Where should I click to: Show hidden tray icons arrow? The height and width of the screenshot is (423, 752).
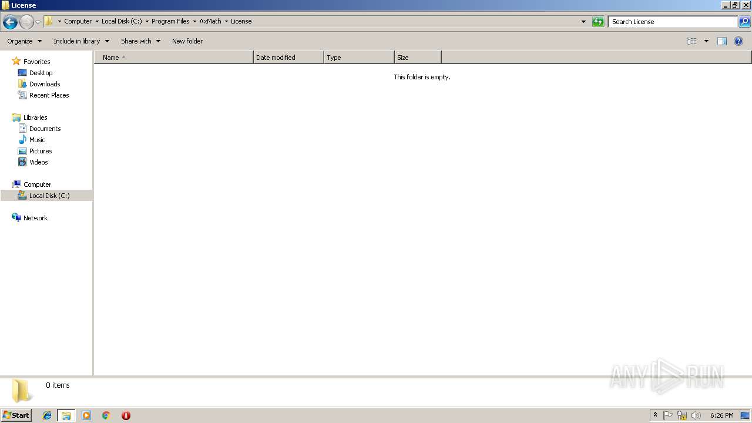point(655,415)
